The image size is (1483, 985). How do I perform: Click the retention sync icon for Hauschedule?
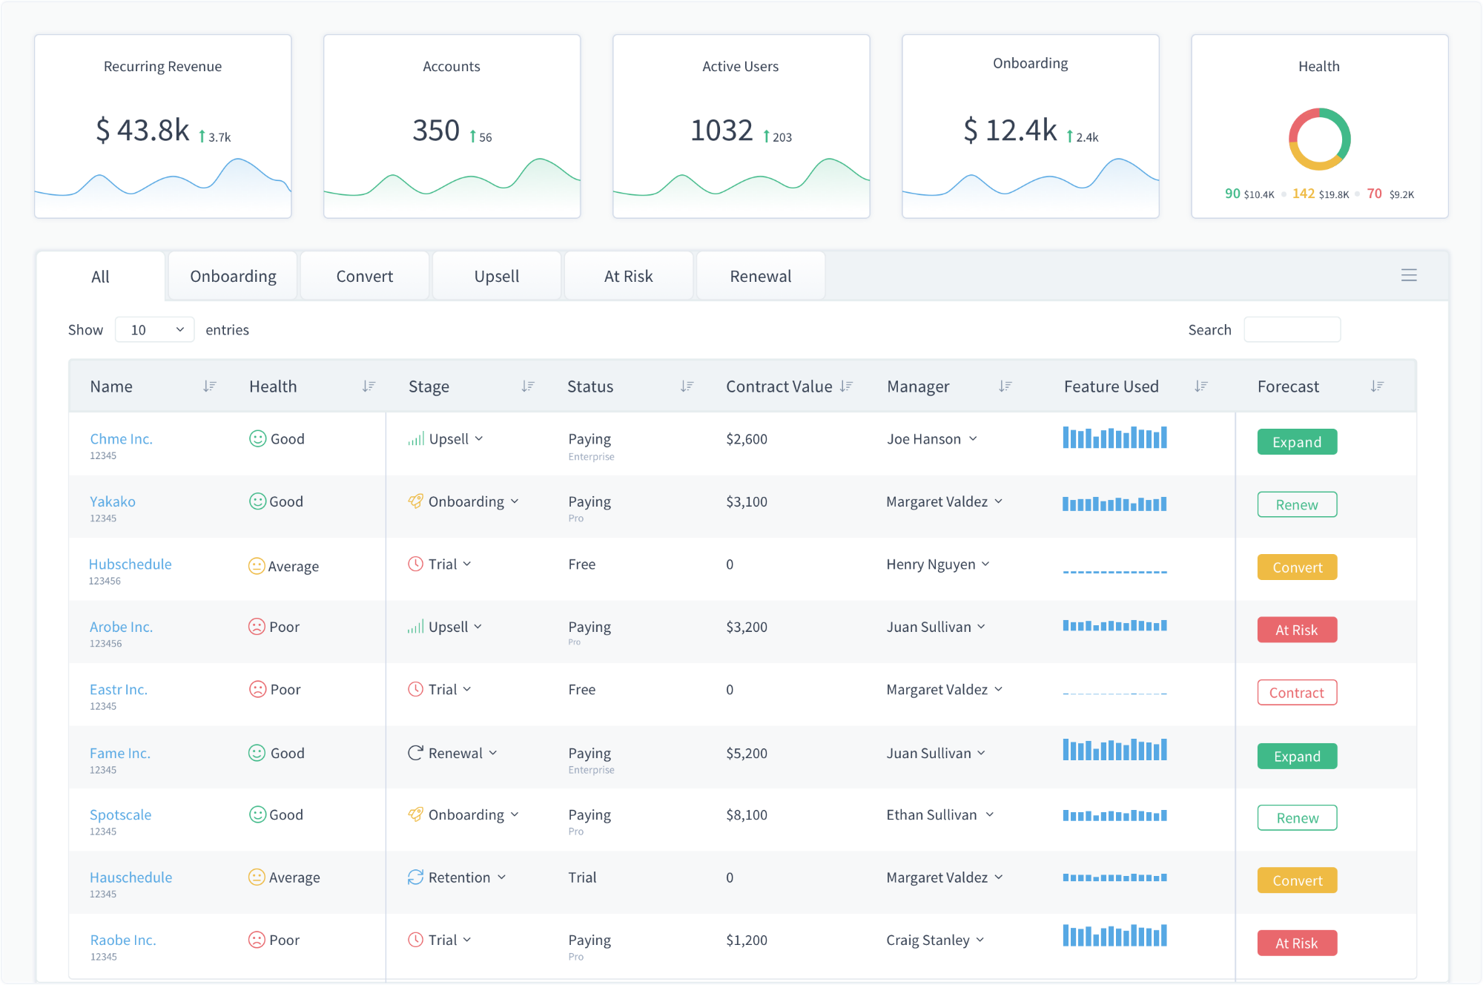click(415, 877)
